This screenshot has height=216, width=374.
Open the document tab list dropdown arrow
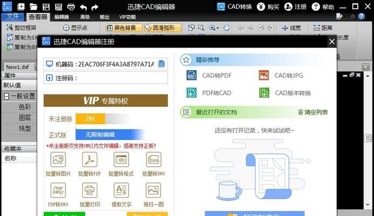365,67
